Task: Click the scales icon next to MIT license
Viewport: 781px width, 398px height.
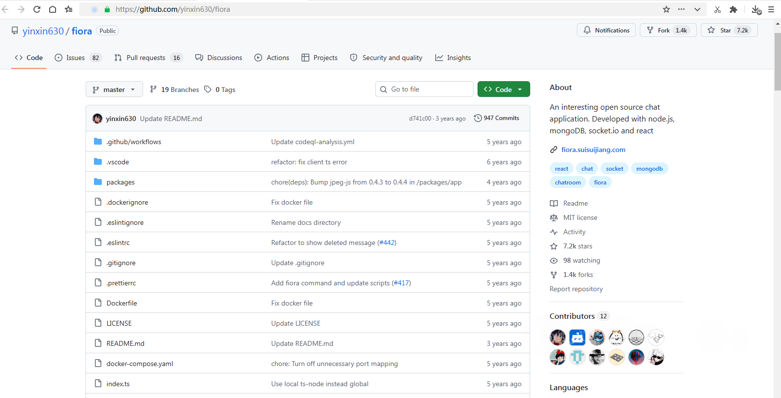Action: pyautogui.click(x=554, y=217)
